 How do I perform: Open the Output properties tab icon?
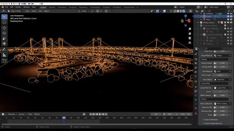(196, 63)
